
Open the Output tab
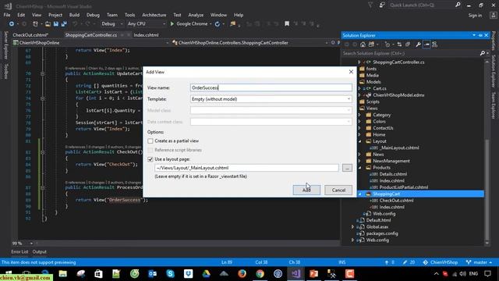(x=40, y=251)
